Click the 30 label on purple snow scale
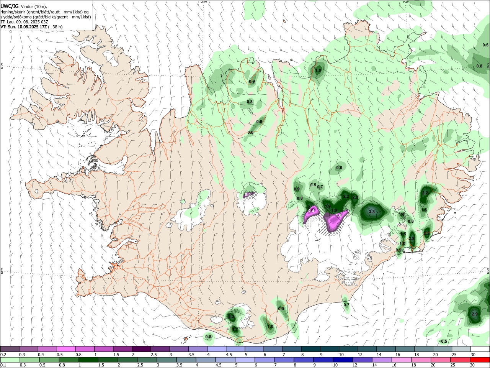Image resolution: width=490 pixels, height=368 pixels. pyautogui.click(x=473, y=355)
